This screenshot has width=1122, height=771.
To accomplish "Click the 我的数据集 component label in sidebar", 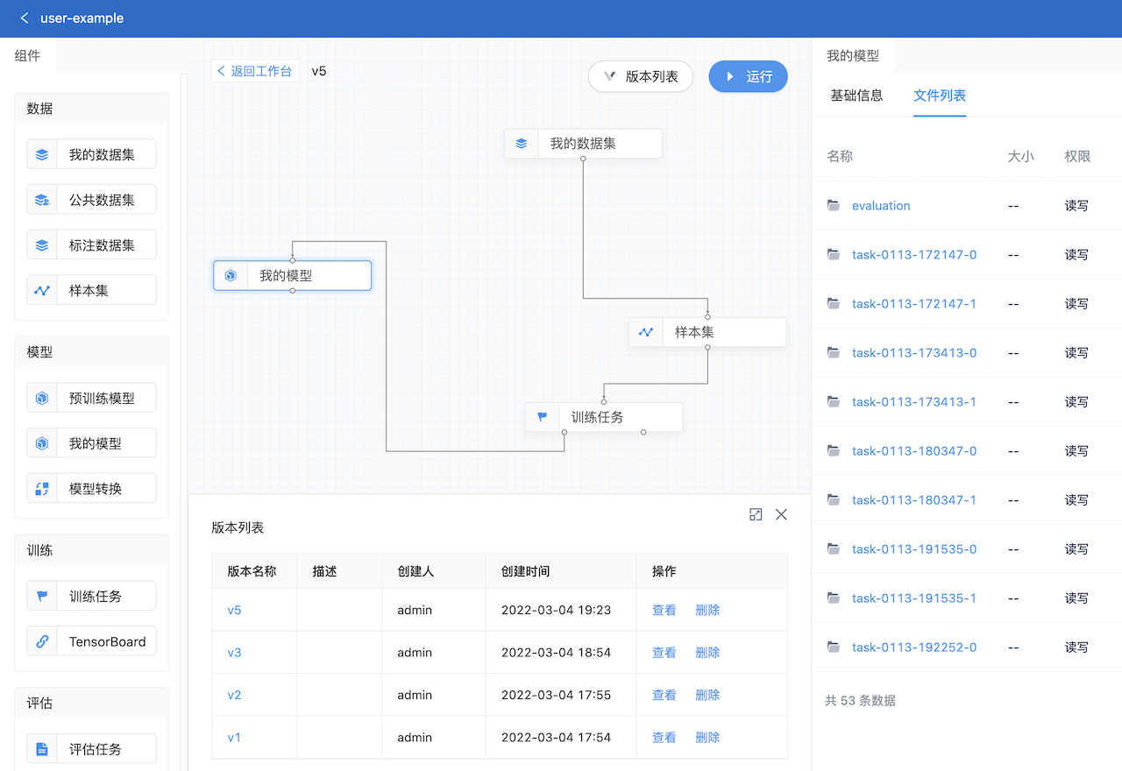I will tap(102, 155).
